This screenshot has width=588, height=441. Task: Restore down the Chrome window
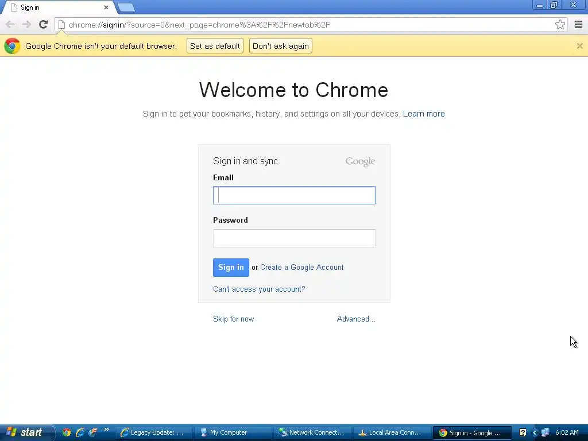[554, 5]
